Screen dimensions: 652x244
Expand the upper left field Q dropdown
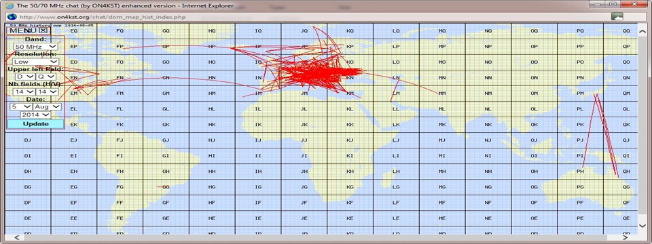coord(46,77)
